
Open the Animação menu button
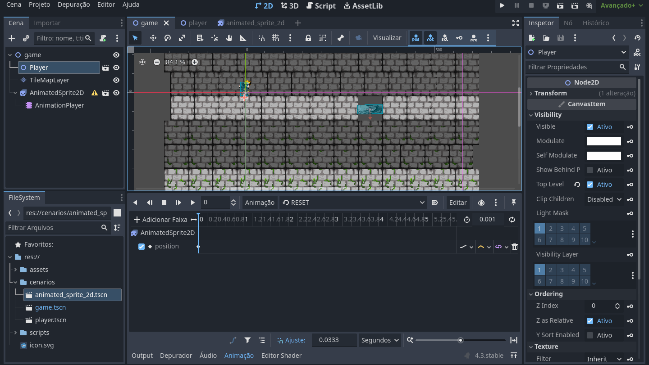[260, 203]
